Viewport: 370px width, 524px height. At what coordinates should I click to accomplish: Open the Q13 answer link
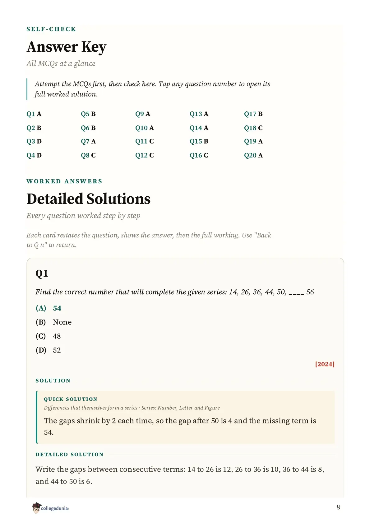[199, 114]
